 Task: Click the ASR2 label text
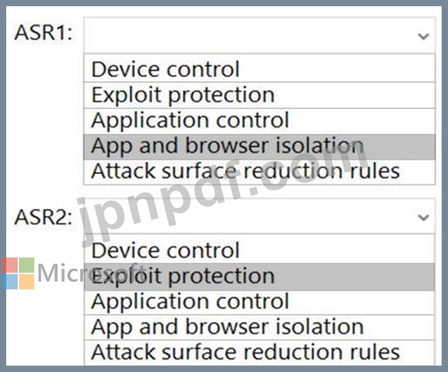[43, 217]
